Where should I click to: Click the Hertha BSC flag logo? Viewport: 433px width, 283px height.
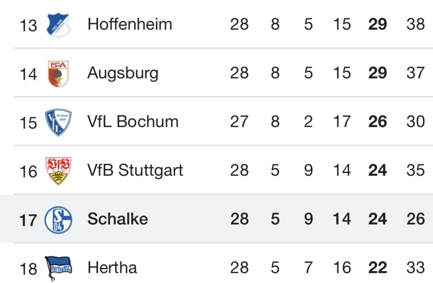[58, 267]
